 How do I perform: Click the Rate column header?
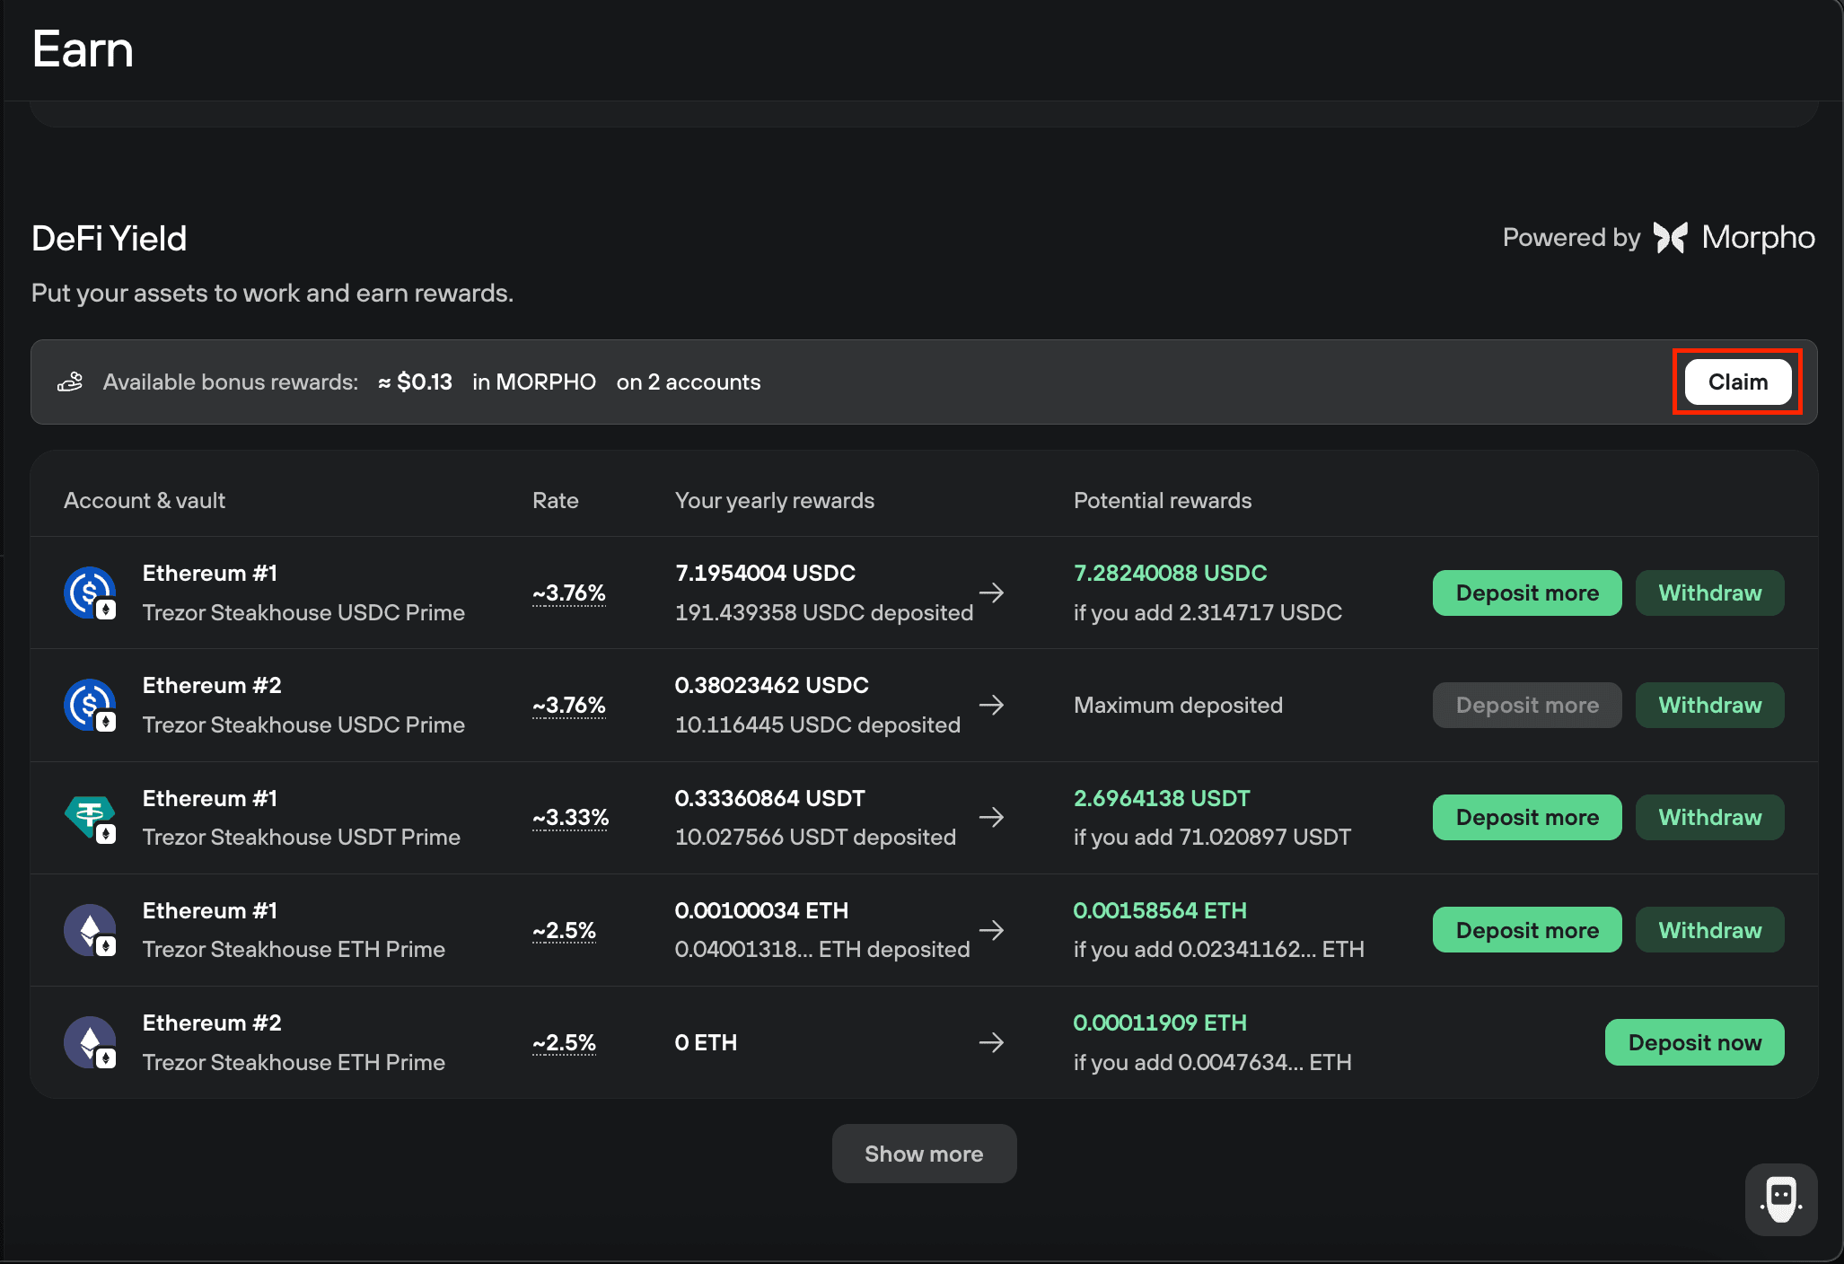[x=555, y=500]
